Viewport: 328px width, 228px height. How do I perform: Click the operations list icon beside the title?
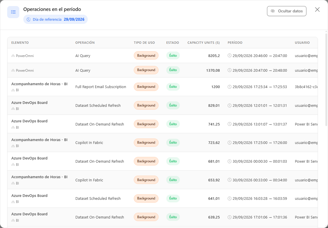click(x=13, y=12)
